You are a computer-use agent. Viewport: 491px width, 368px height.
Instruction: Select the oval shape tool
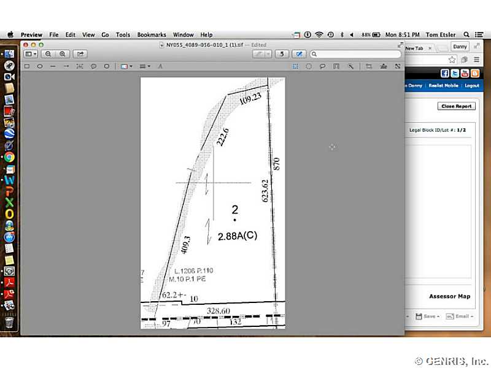pos(40,66)
